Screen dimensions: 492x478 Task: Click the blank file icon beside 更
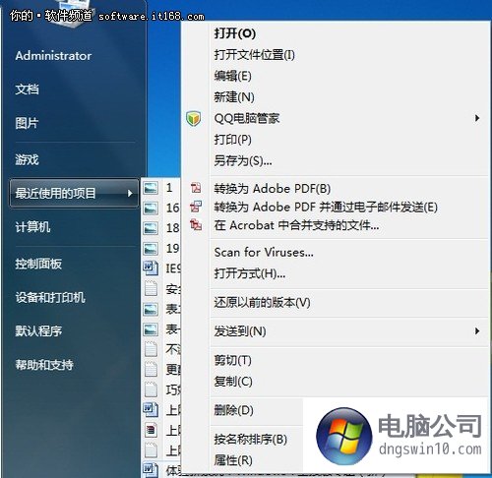click(151, 369)
